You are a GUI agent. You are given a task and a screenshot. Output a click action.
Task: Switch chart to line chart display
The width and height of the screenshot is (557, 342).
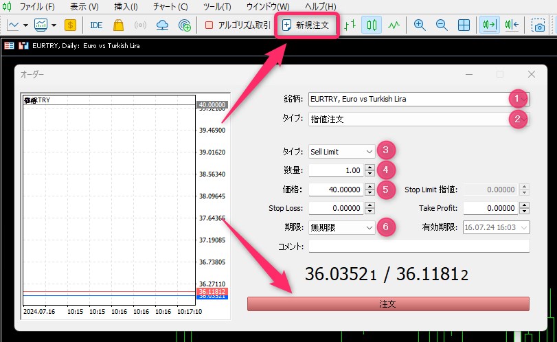point(393,25)
